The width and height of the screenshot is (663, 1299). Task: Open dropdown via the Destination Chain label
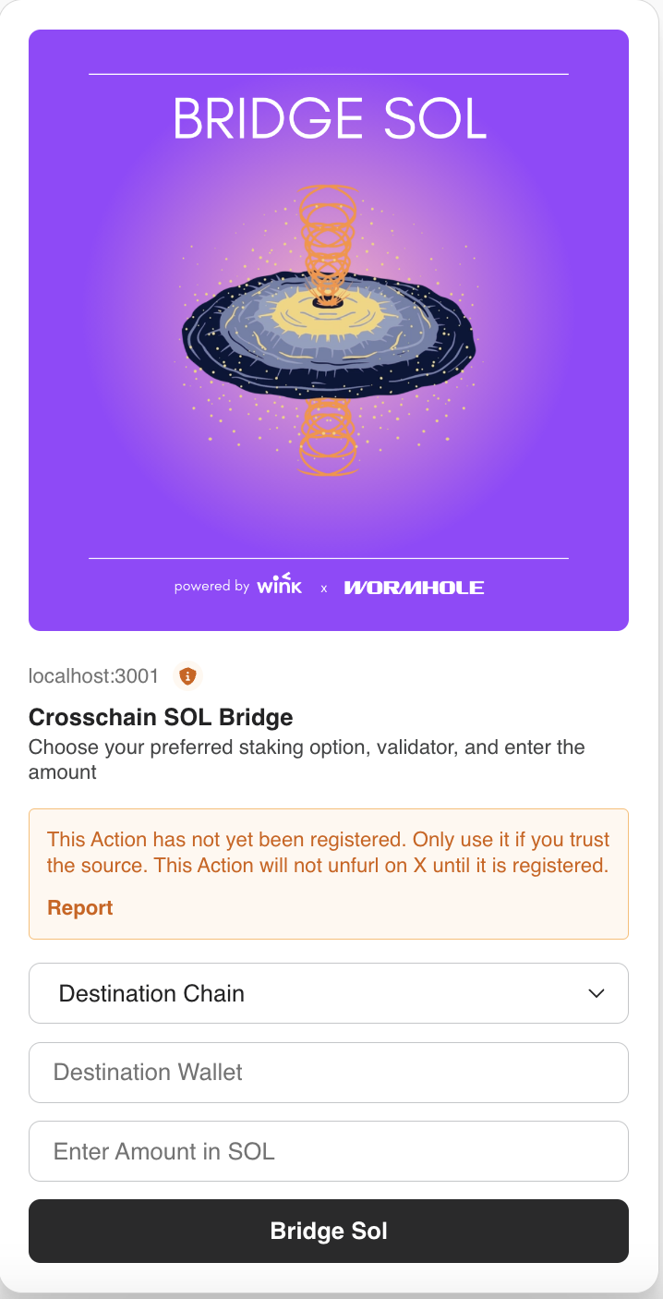[151, 993]
